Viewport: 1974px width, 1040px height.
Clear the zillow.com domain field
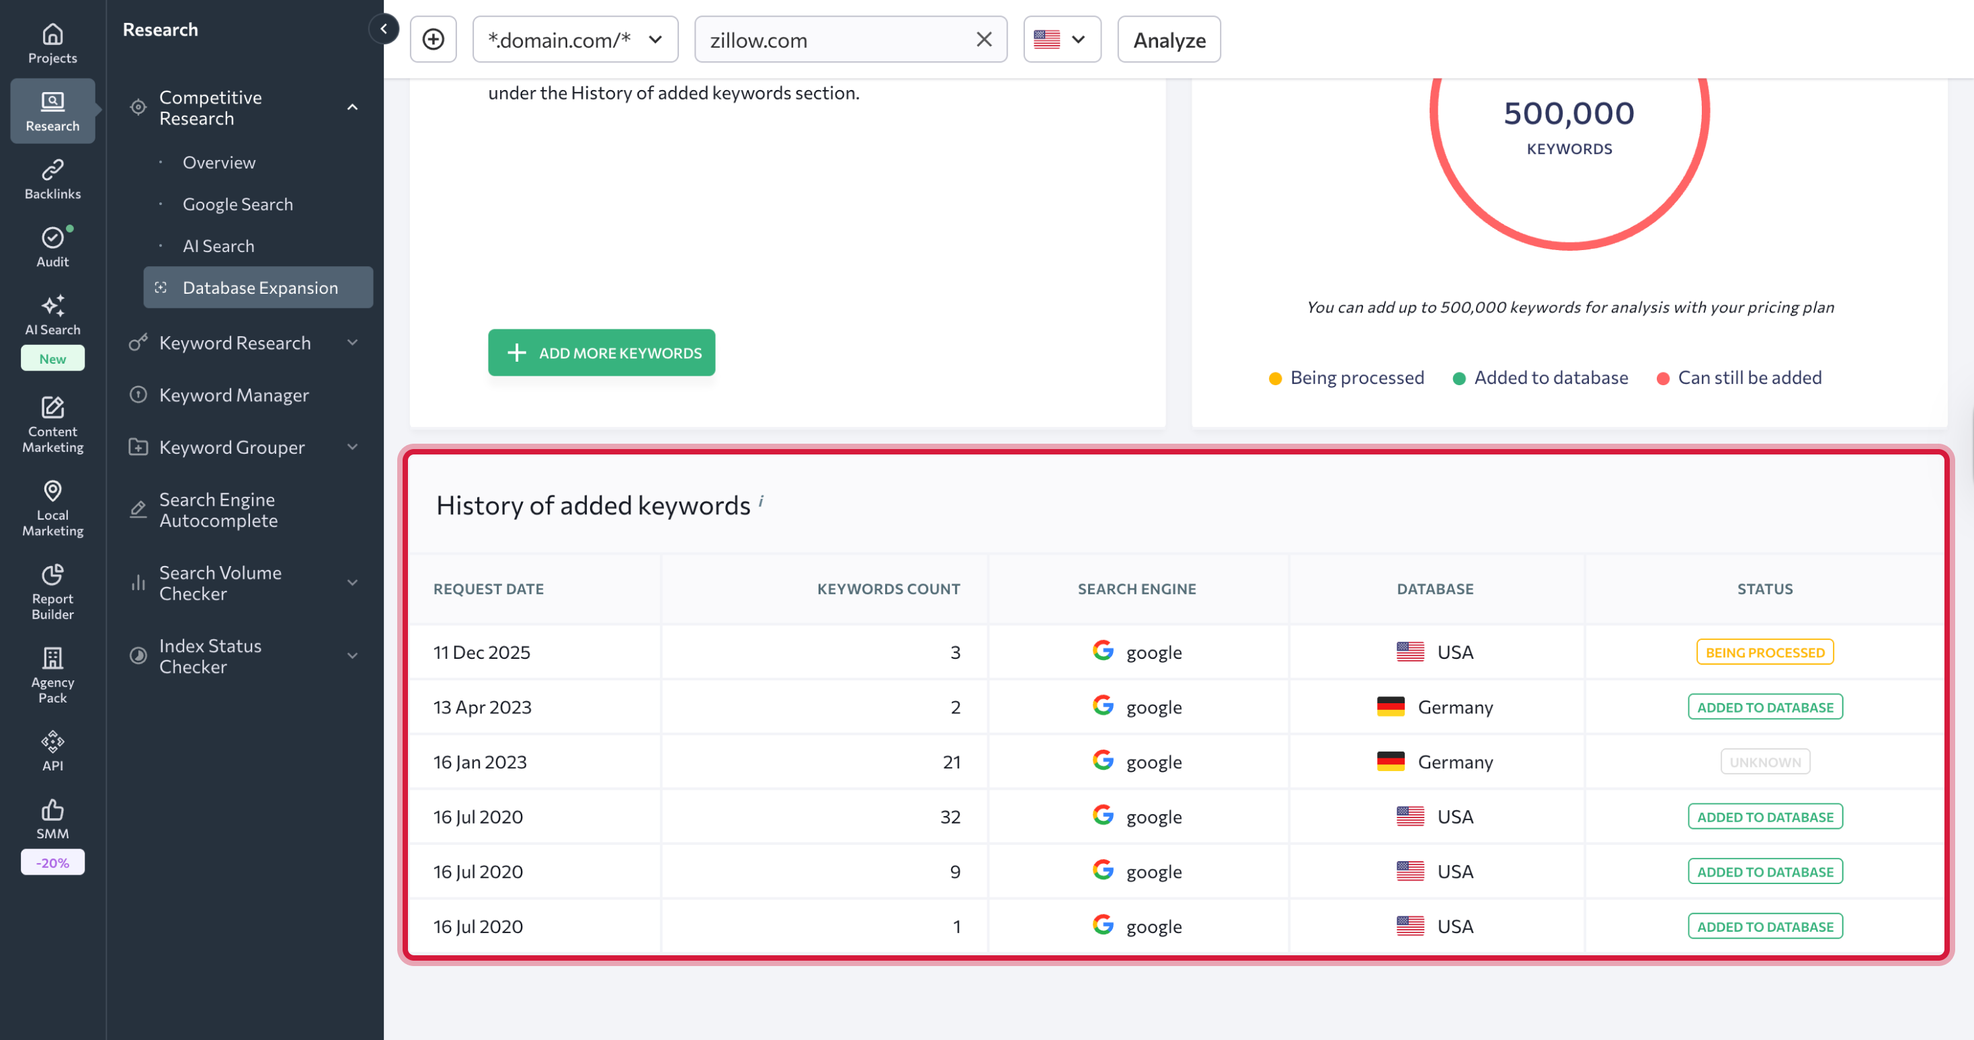[984, 39]
